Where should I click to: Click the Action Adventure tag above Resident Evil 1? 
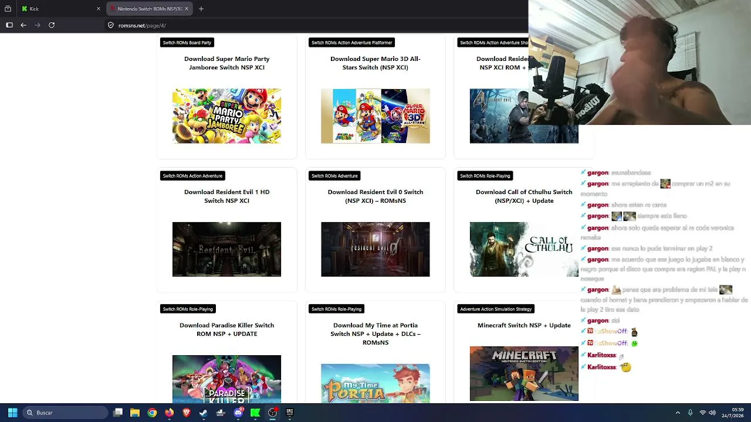192,176
